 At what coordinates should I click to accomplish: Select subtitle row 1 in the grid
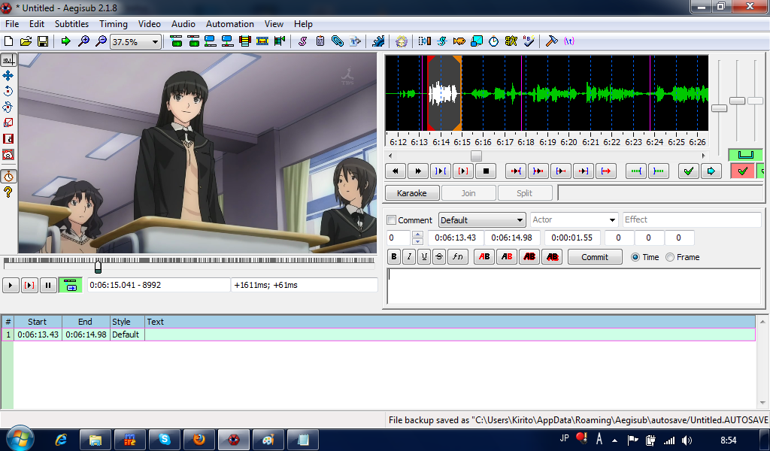point(378,334)
